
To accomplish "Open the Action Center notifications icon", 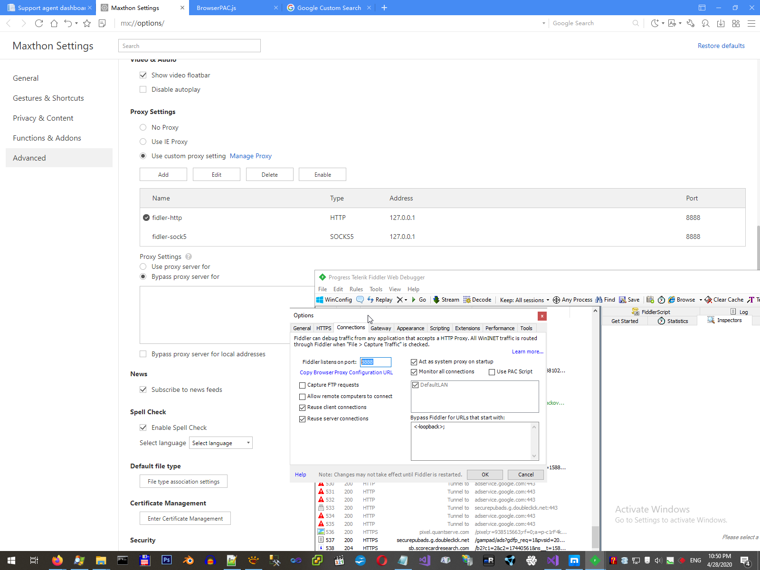I will point(745,560).
